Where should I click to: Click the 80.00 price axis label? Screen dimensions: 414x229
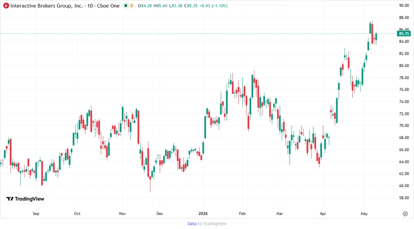click(404, 66)
